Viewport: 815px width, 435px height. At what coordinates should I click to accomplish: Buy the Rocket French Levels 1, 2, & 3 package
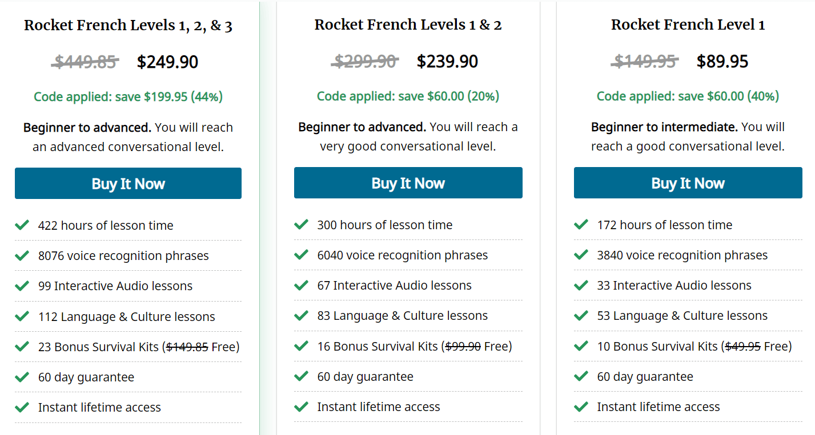coord(128,183)
